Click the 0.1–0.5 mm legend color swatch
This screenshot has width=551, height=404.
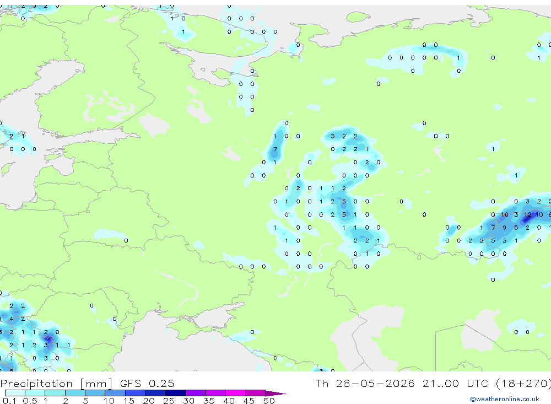pos(15,393)
